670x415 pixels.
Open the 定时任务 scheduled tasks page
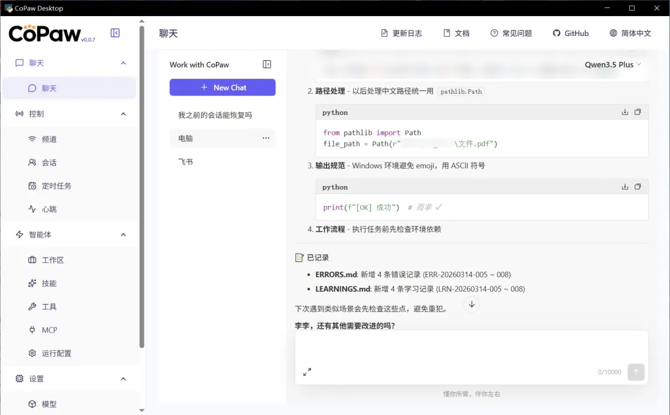point(69,185)
